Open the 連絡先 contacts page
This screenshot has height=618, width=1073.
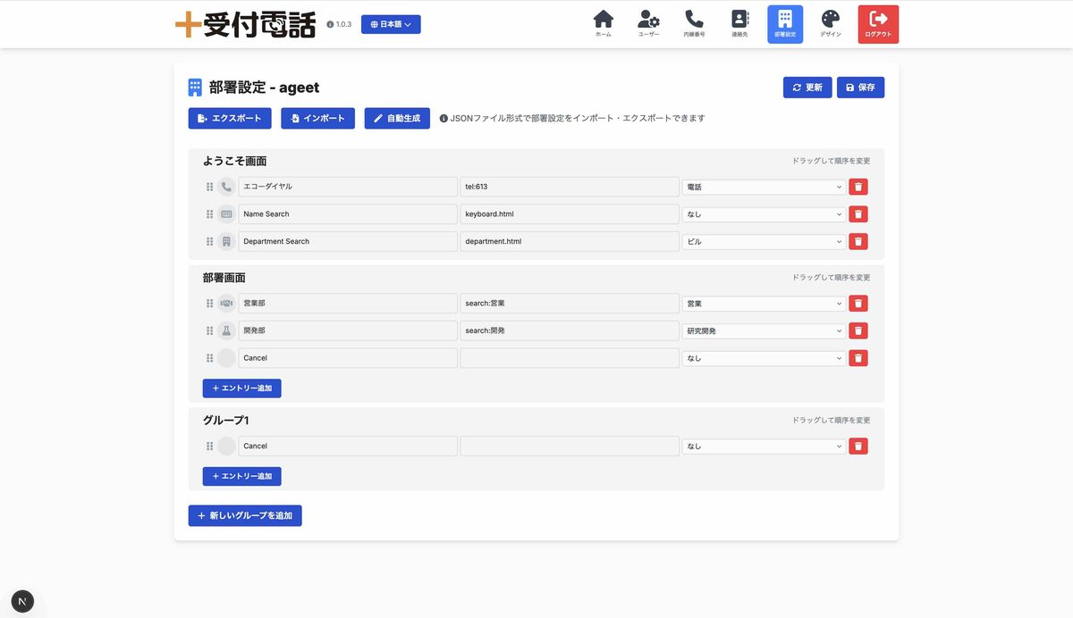click(x=739, y=24)
